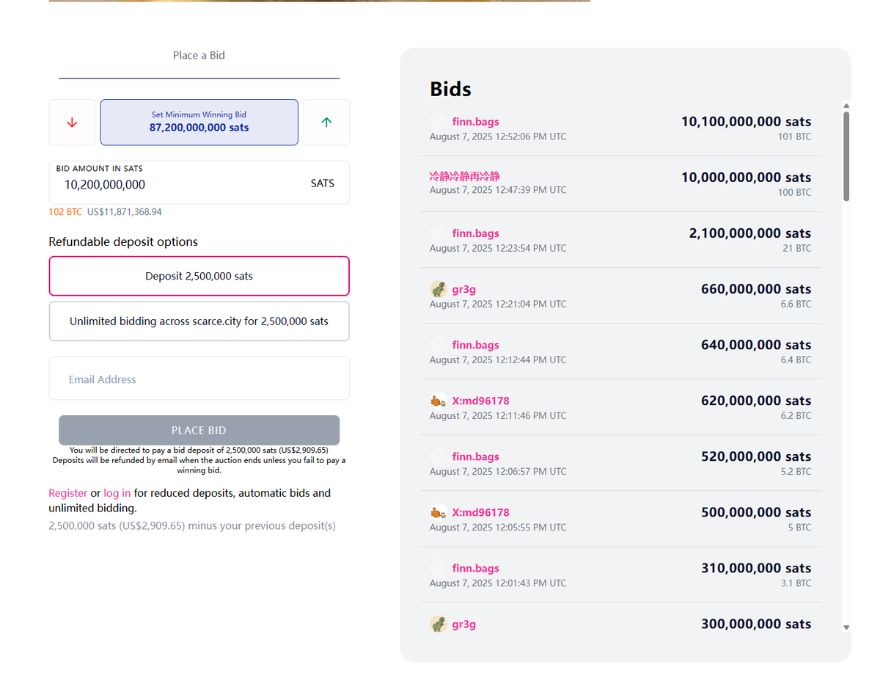
Task: Open the Place a Bid tab
Action: [x=199, y=55]
